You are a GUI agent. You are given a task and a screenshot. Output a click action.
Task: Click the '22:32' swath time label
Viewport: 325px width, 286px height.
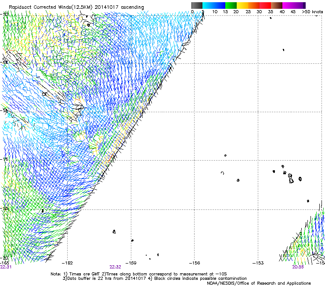115,267
